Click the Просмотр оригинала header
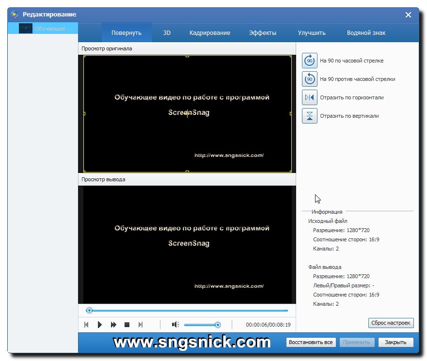 (x=107, y=48)
